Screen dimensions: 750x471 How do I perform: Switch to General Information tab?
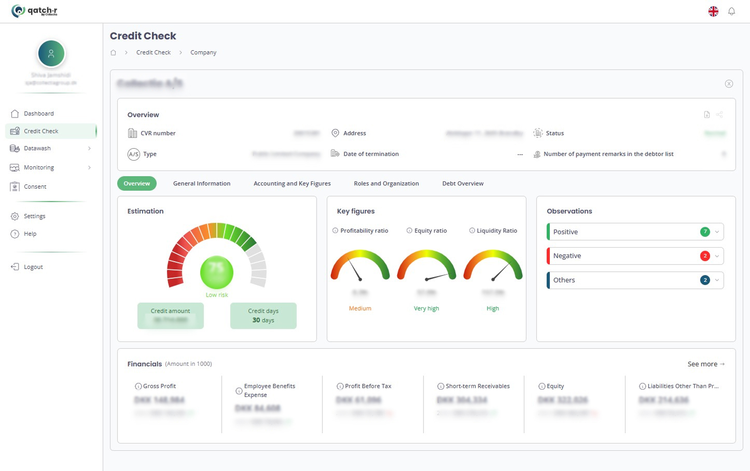point(202,183)
